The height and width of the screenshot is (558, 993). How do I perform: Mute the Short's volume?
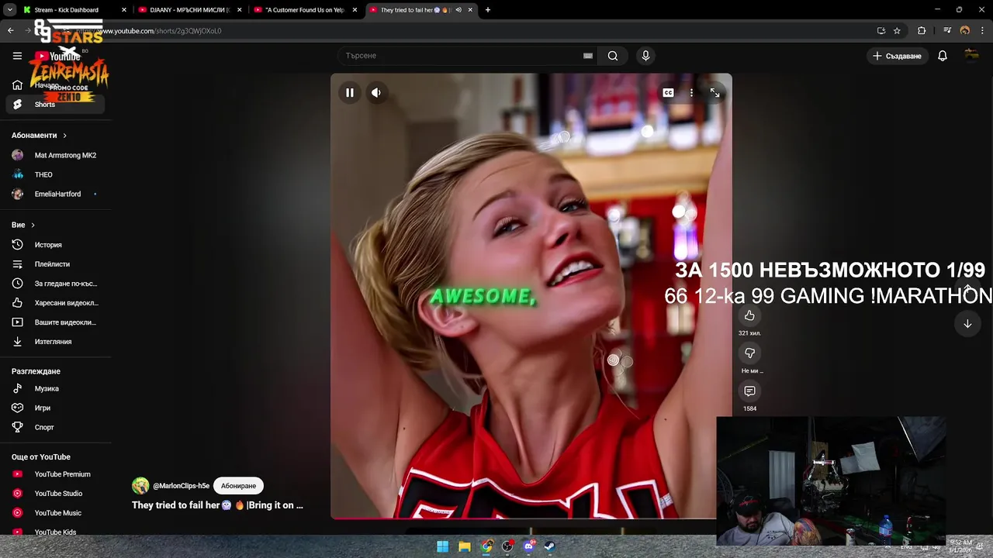pyautogui.click(x=376, y=93)
